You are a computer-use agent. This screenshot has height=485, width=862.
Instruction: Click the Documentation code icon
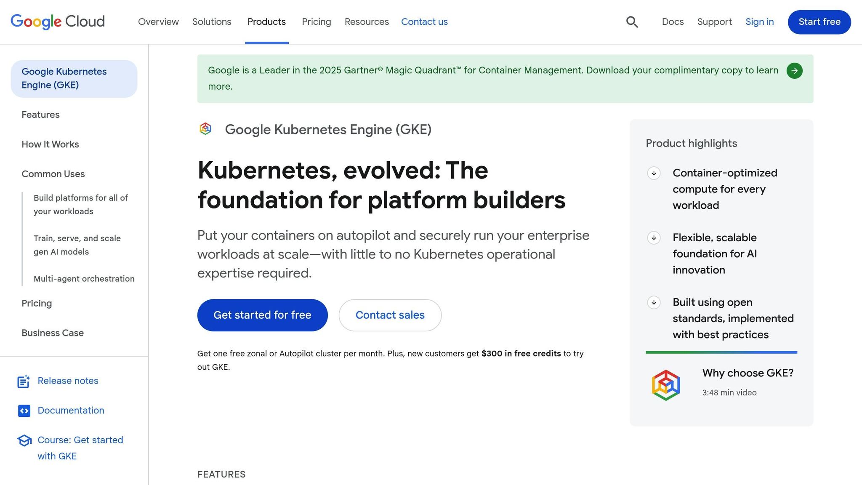24,410
